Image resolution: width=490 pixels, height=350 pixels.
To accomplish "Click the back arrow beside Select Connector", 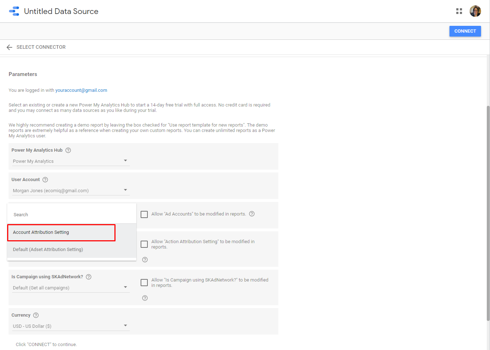I will (x=9, y=47).
